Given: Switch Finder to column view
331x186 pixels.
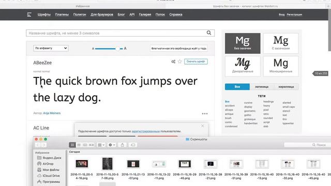Looking at the screenshot, I should [85, 145].
